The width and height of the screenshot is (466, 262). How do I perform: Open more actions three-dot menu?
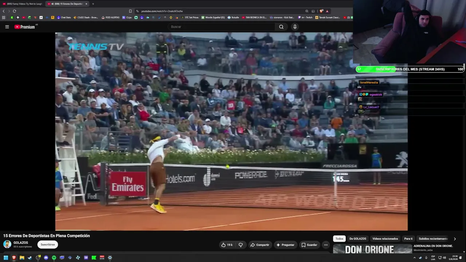(x=326, y=245)
